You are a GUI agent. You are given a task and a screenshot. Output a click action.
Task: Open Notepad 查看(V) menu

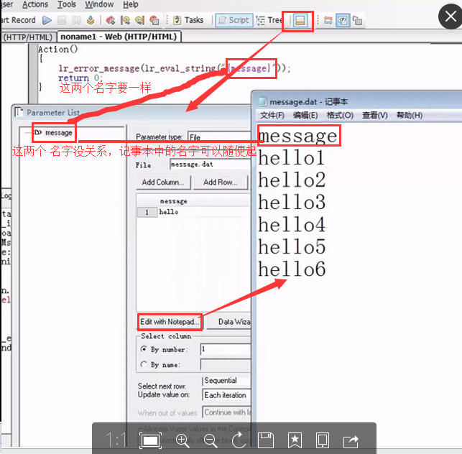(375, 115)
